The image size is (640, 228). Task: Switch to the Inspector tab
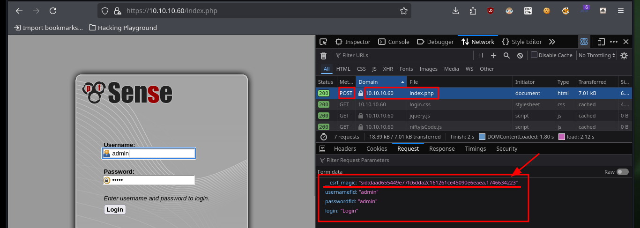[x=353, y=42]
